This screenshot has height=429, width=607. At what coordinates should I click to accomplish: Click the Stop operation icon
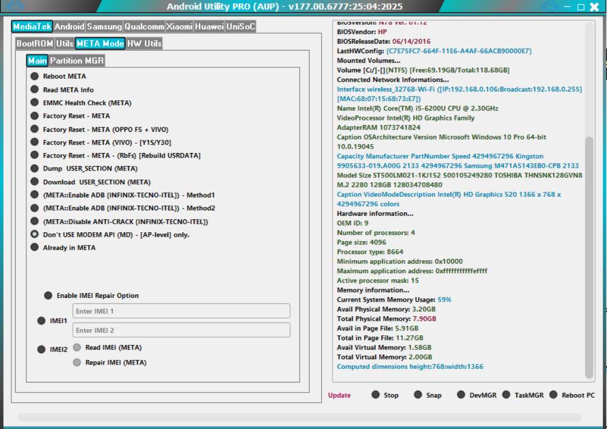(x=376, y=395)
